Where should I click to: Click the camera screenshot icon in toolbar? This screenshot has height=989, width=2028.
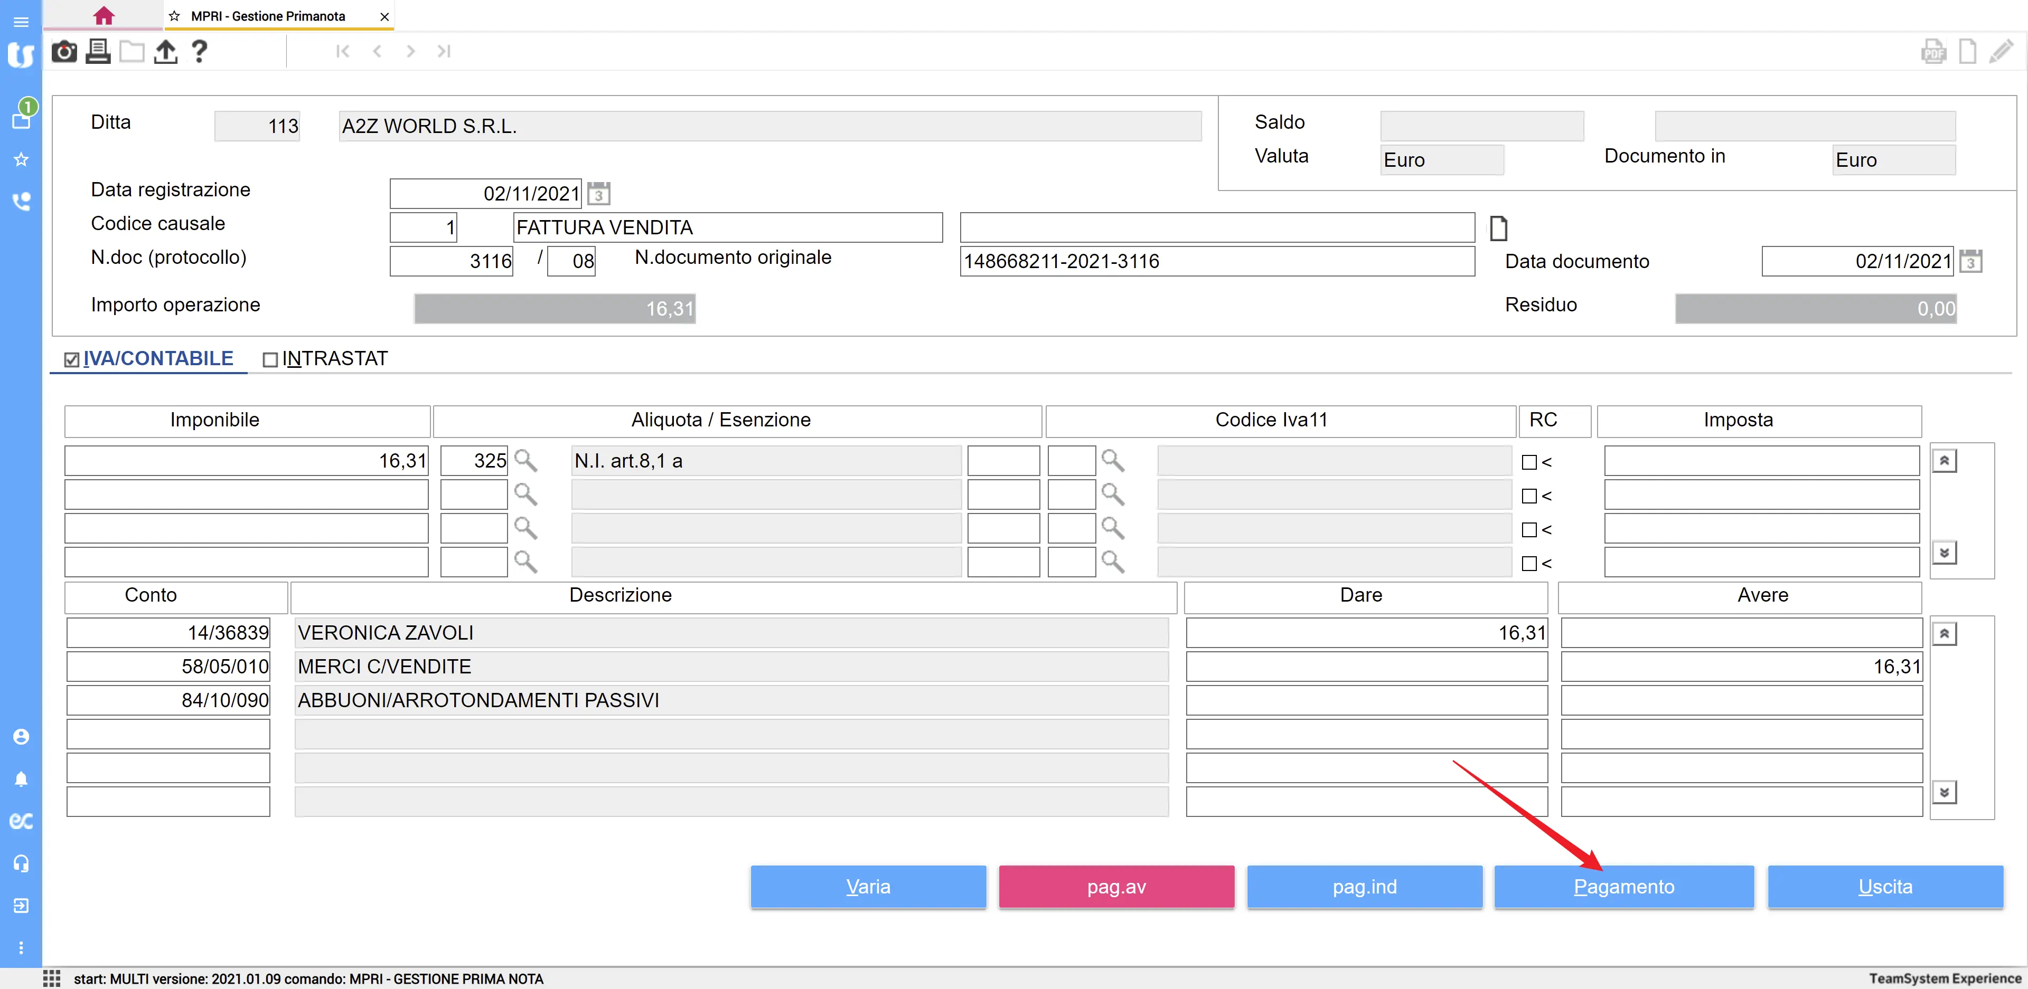(64, 52)
